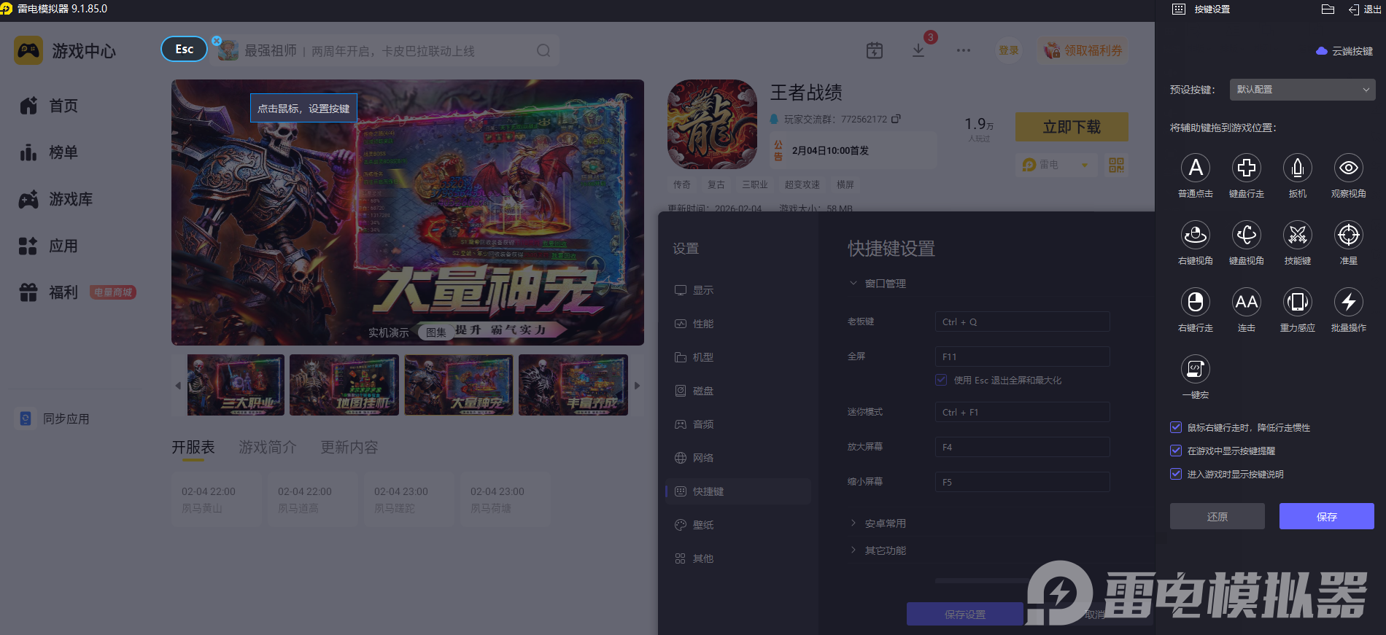Click the search magnifier icon
The width and height of the screenshot is (1386, 635).
point(543,51)
